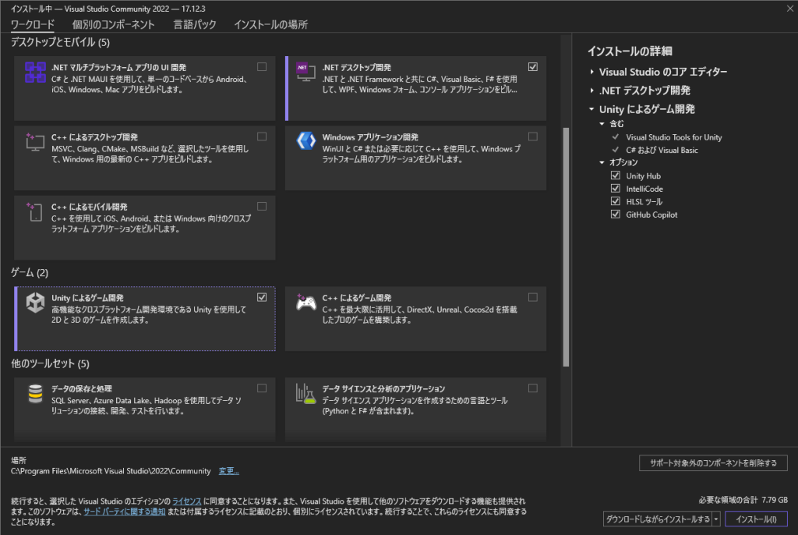Uncheck the .NET デスクトップ開発 workload checkbox
Viewport: 798px width, 535px height.
click(532, 66)
